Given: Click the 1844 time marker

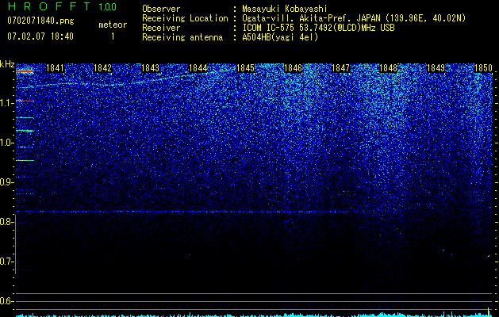Looking at the screenshot, I should tap(198, 68).
